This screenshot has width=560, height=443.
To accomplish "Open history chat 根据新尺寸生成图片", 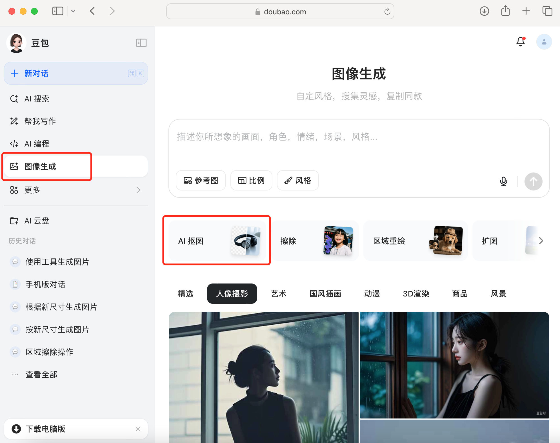I will tap(76, 307).
